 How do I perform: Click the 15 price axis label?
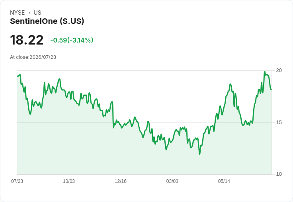tap(279, 122)
